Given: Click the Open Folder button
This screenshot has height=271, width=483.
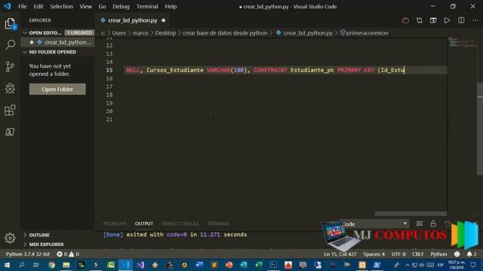Looking at the screenshot, I should click(57, 89).
